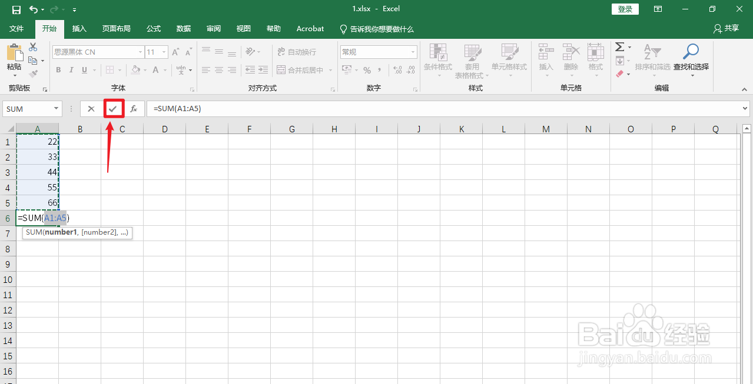
Task: Click the Format Painter brush icon
Action: tap(33, 74)
